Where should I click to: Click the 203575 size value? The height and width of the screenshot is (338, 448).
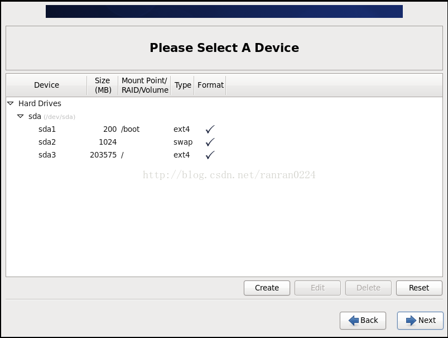click(103, 155)
